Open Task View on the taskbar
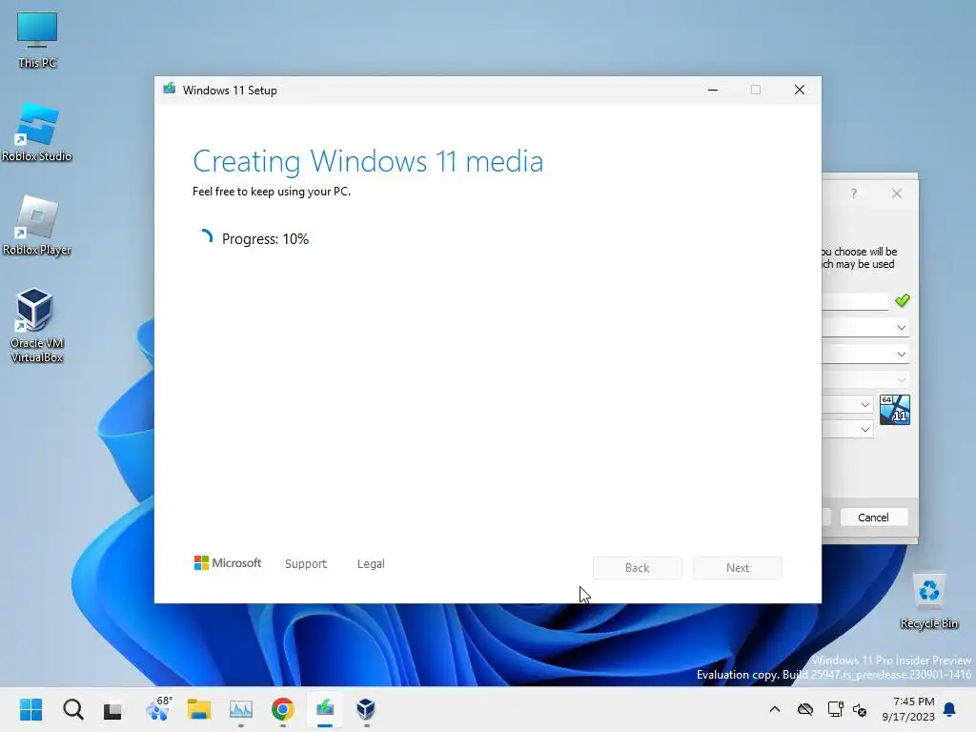 [x=112, y=709]
